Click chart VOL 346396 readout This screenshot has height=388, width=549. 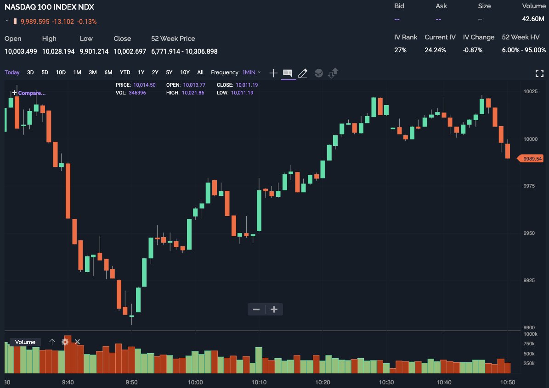[x=131, y=93]
